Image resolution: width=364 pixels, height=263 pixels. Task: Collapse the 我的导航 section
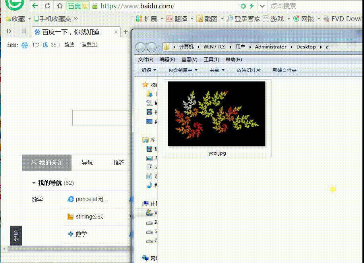click(34, 183)
